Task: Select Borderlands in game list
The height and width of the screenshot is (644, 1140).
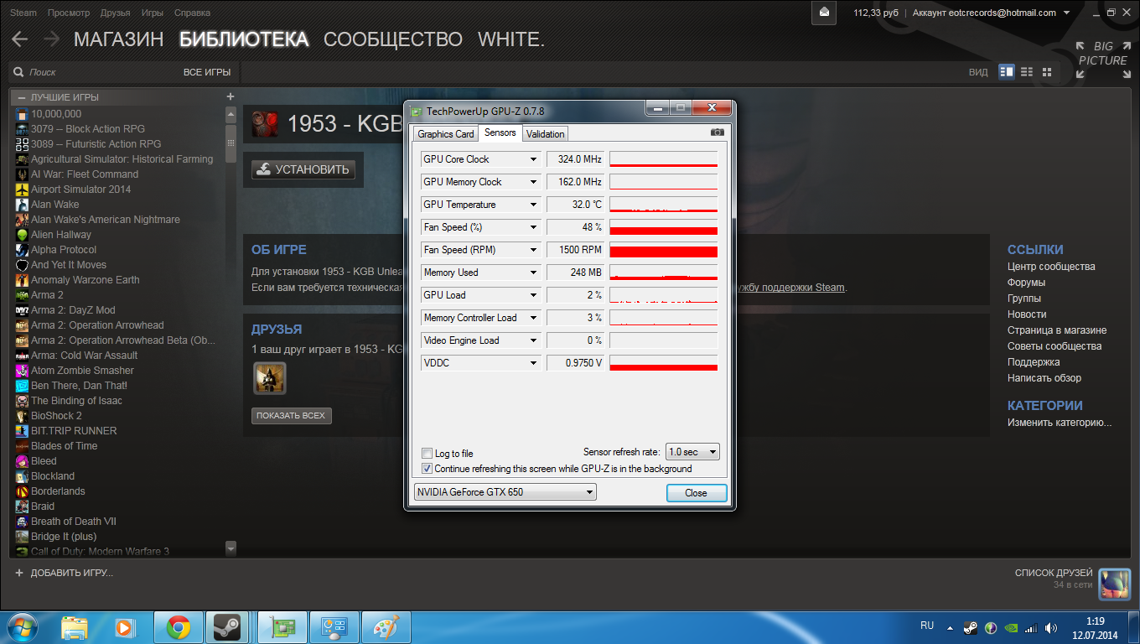Action: pyautogui.click(x=58, y=491)
